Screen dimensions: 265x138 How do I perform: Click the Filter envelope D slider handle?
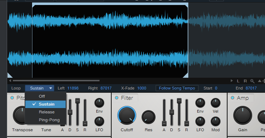[x=172, y=112]
